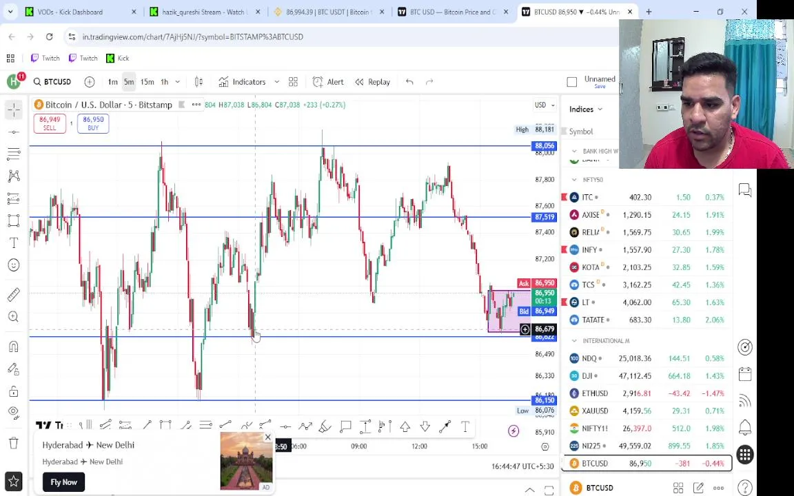Toggle lock all drawings
This screenshot has width=794, height=496.
[14, 391]
